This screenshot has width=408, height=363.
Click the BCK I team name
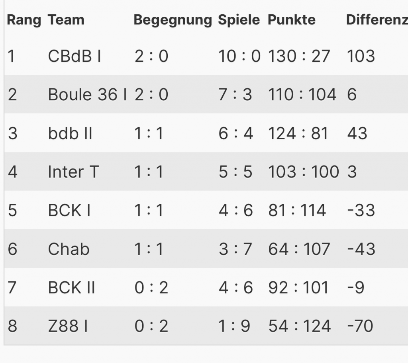[x=69, y=210]
